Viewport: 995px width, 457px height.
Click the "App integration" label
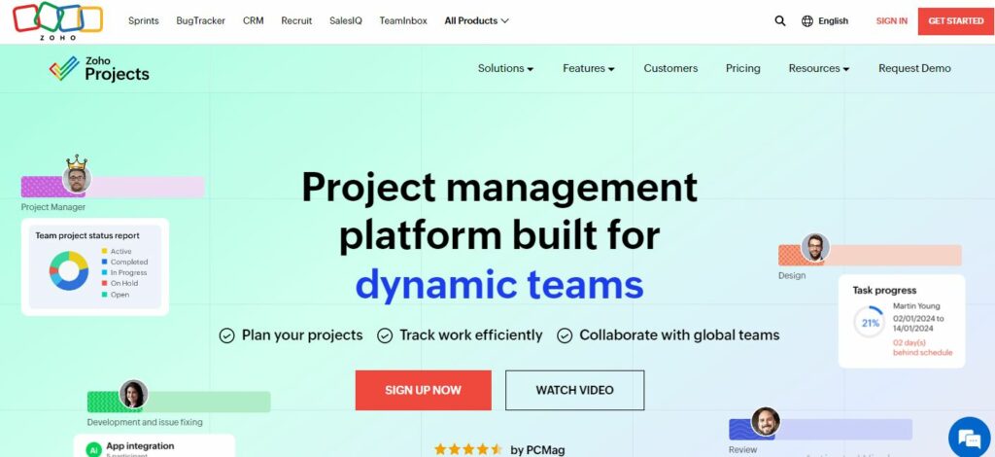140,445
